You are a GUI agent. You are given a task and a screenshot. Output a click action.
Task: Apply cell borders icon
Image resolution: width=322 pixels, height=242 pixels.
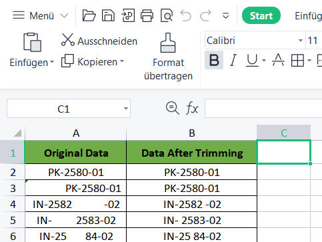297,60
